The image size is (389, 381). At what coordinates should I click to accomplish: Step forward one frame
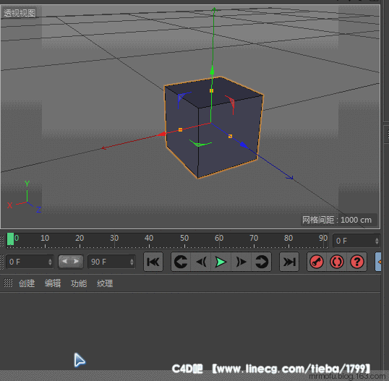[x=241, y=262]
